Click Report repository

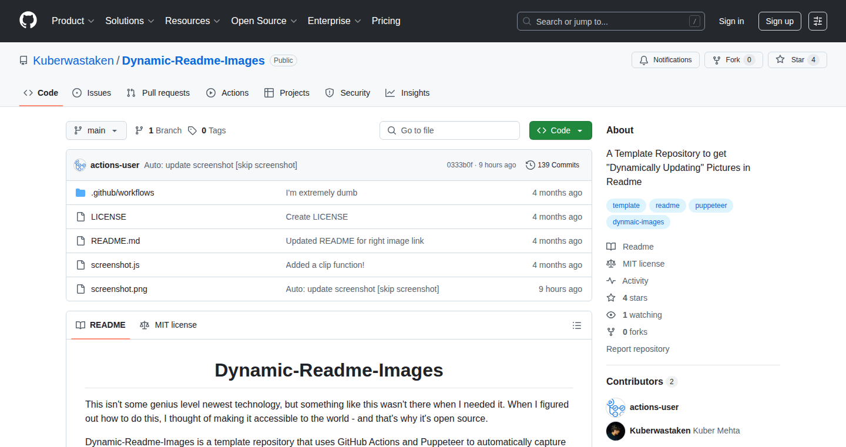click(638, 349)
